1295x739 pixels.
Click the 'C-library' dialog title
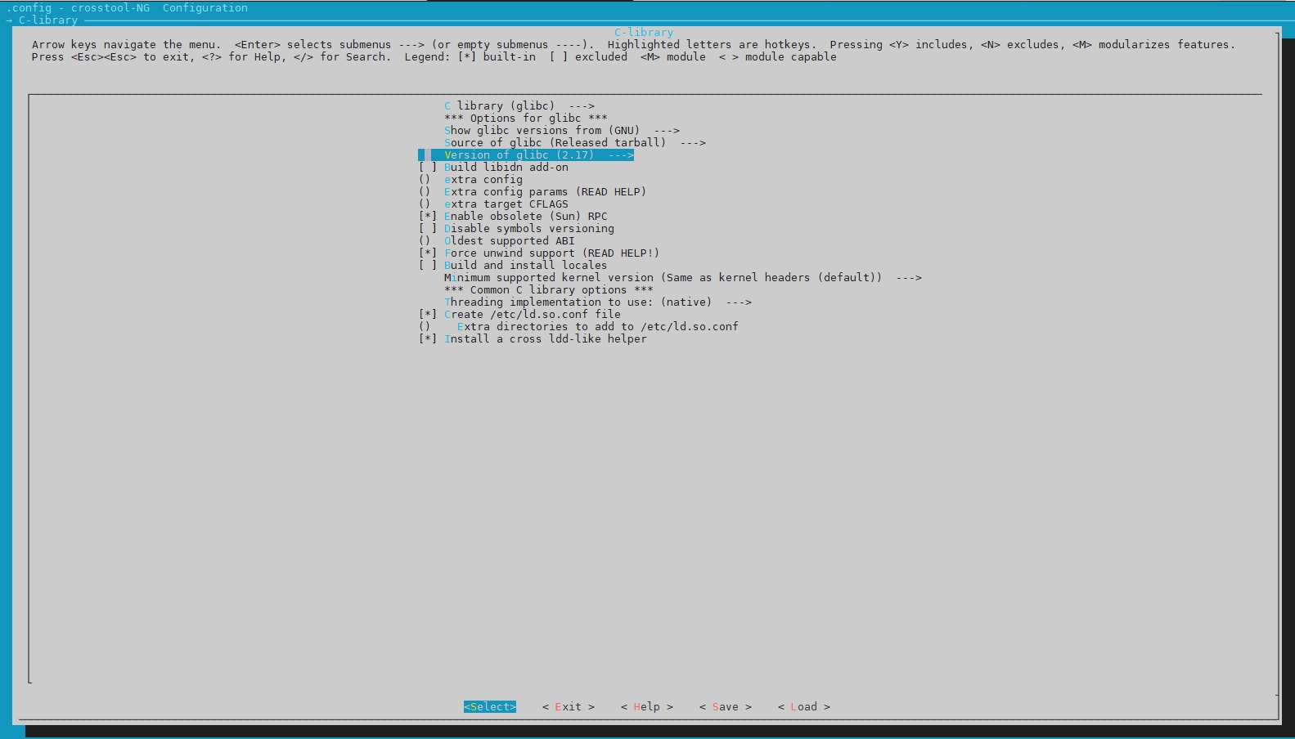(x=644, y=32)
